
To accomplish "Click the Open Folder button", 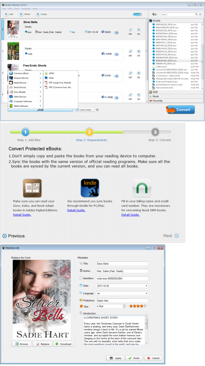I will click(85, 110).
